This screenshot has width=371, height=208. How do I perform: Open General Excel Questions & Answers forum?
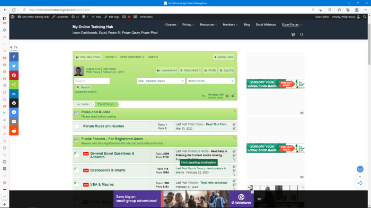(x=112, y=155)
